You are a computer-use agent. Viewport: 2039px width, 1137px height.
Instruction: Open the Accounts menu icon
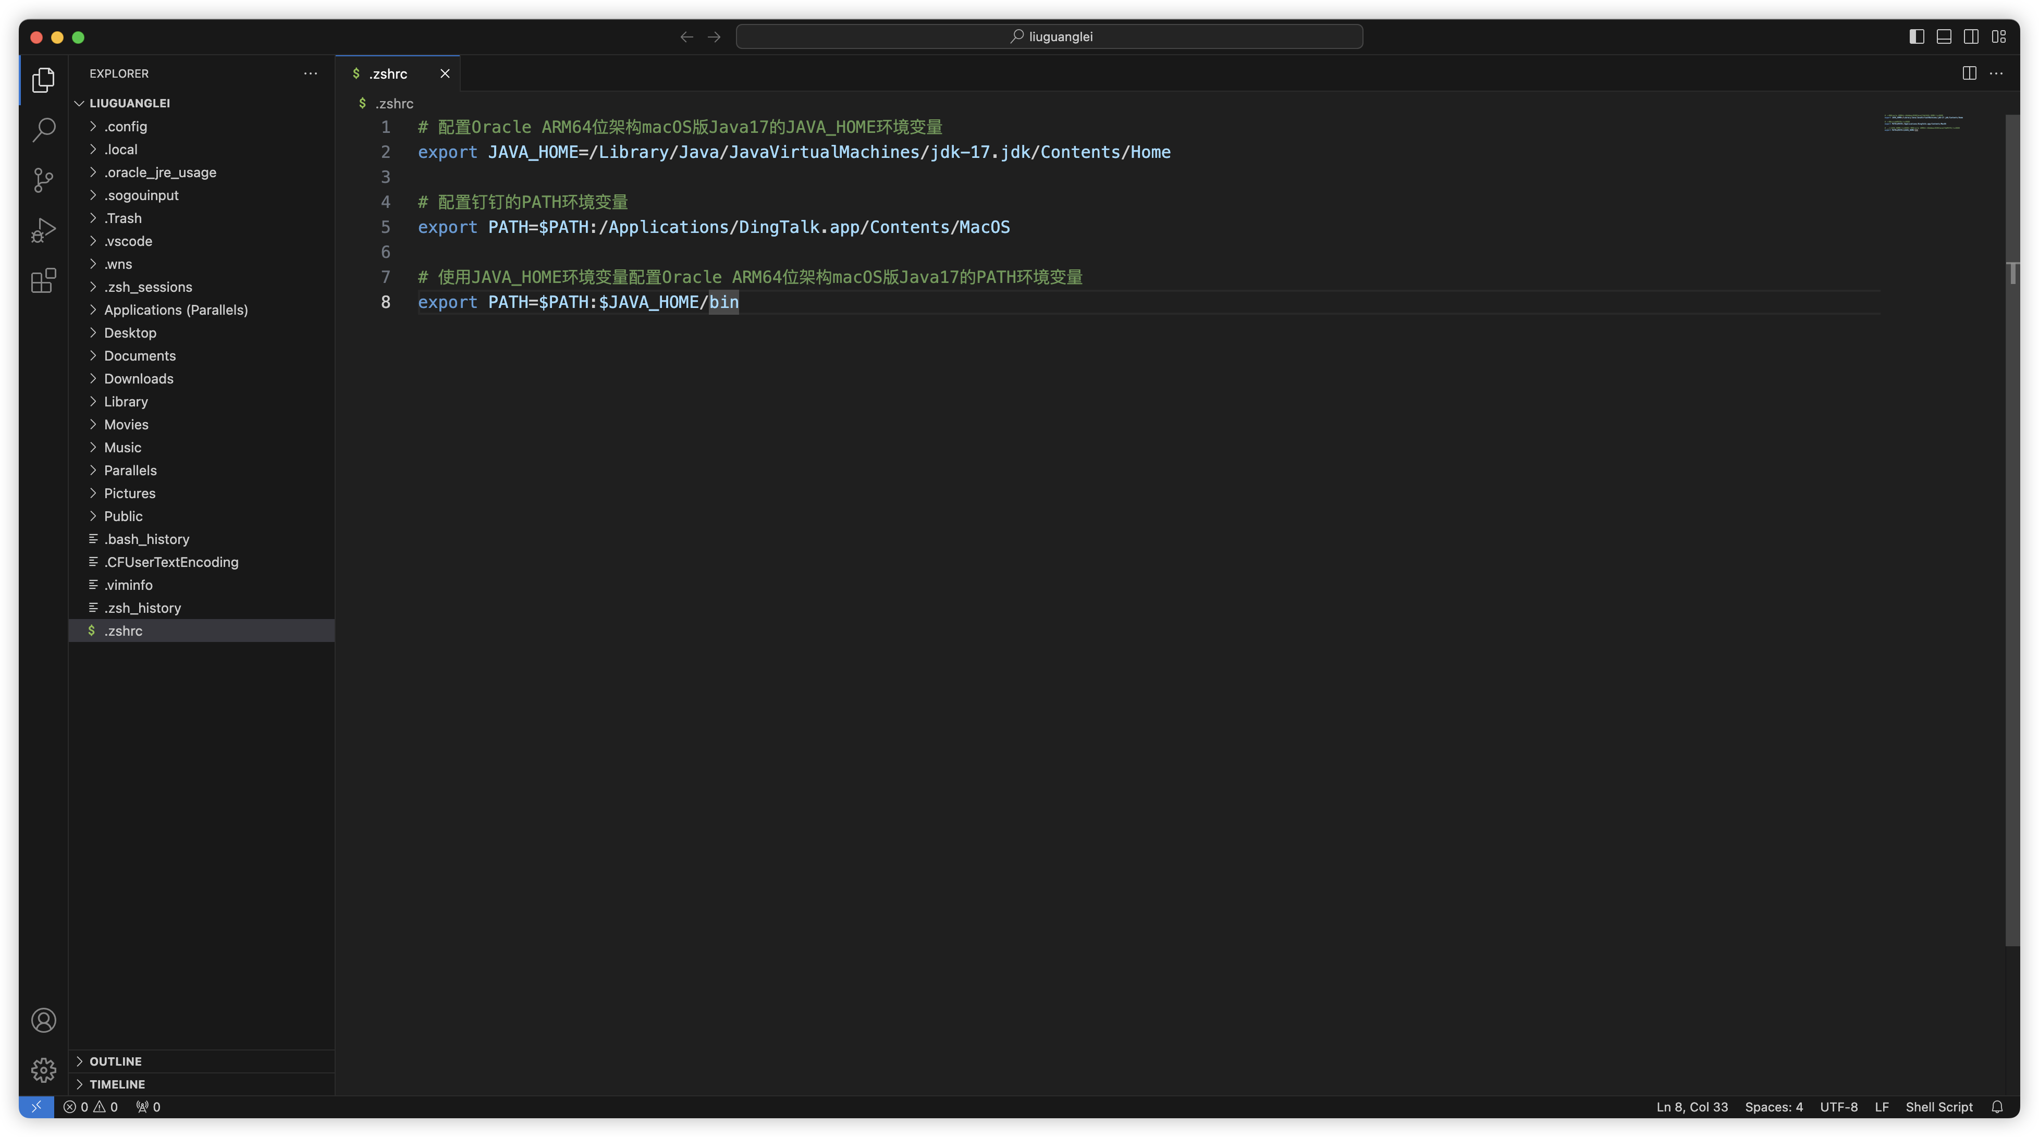point(44,1020)
